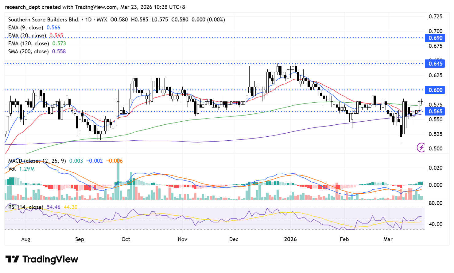Click the TradingView logo at bottom left
This screenshot has height=273, width=454.
pos(42,259)
